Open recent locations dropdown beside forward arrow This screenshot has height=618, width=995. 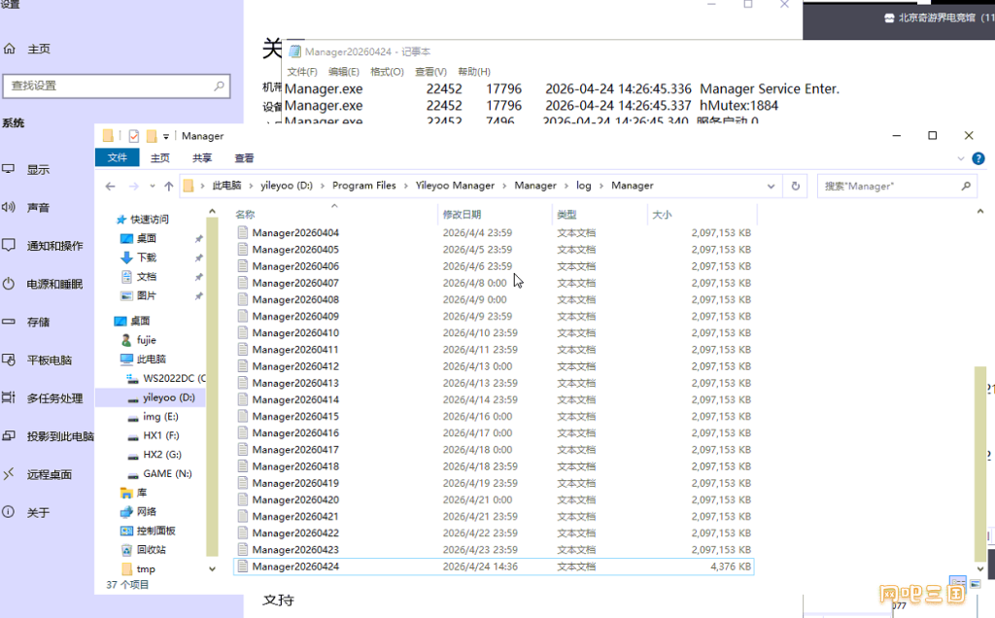coord(153,186)
